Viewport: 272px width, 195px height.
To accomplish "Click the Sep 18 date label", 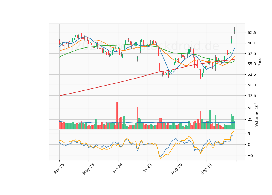I will (206, 169).
